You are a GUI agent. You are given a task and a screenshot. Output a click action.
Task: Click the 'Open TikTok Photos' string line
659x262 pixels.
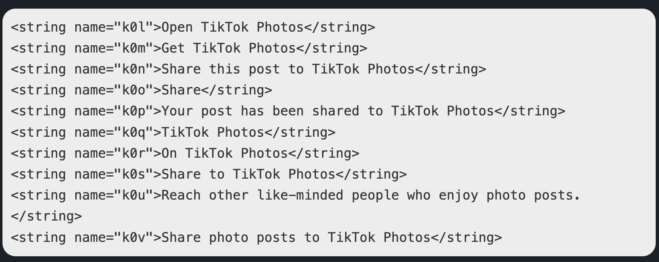[193, 27]
